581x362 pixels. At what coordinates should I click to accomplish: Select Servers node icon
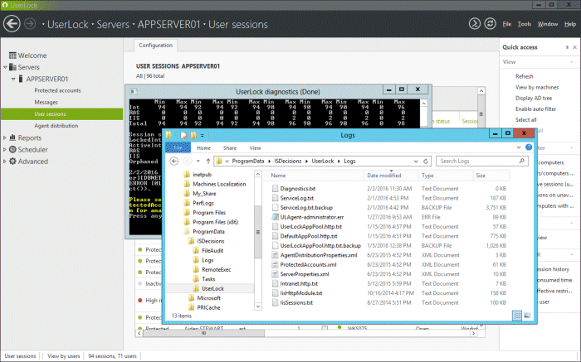[x=12, y=67]
